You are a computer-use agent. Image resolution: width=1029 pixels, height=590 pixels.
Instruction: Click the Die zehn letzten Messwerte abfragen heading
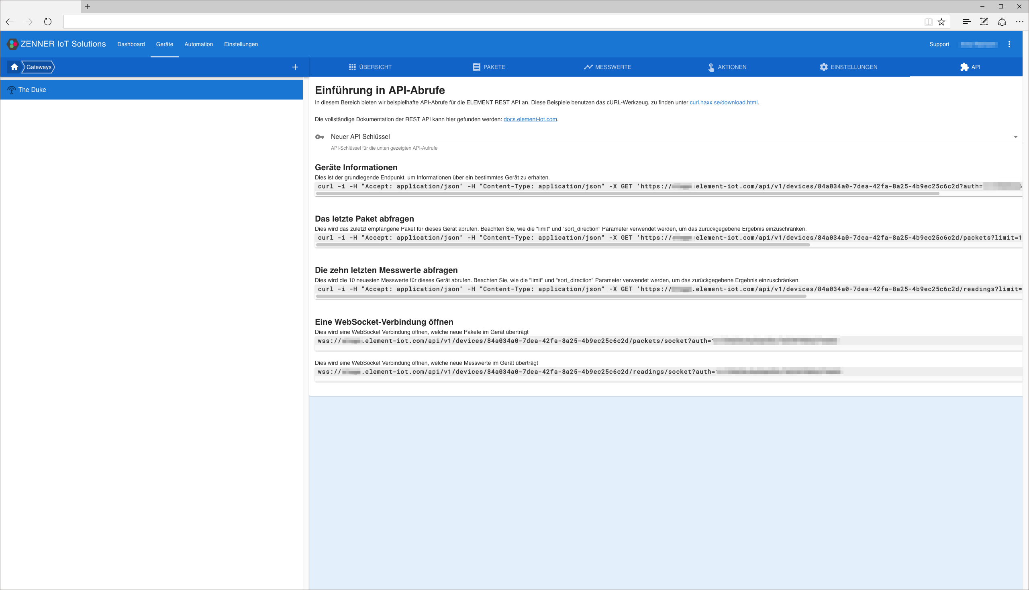pyautogui.click(x=386, y=270)
